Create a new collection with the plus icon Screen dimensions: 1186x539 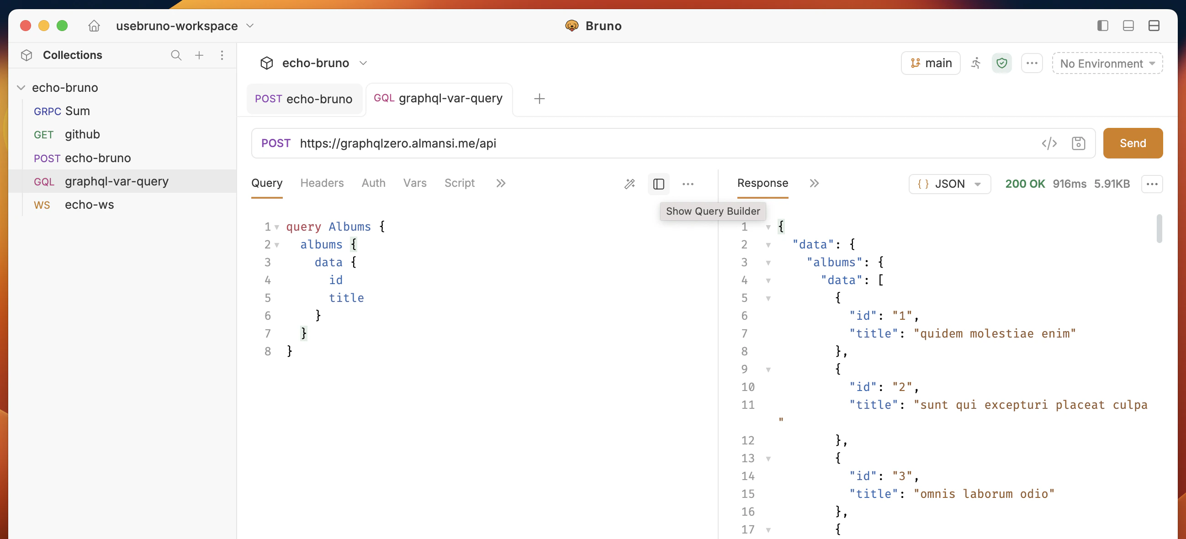point(199,55)
